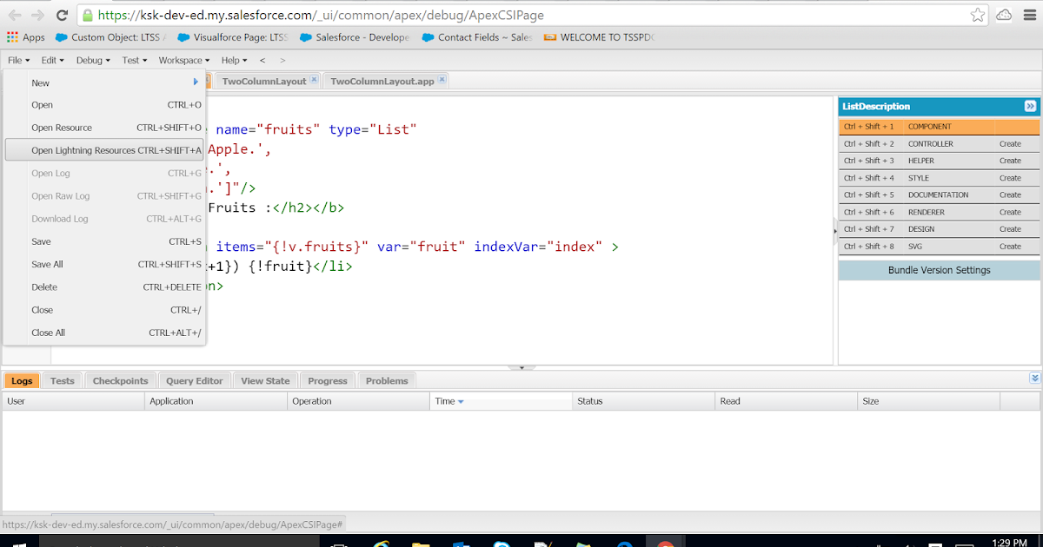The height and width of the screenshot is (547, 1043).
Task: Collapse the ListDescription panel with double-arrow icon
Action: tap(1030, 105)
